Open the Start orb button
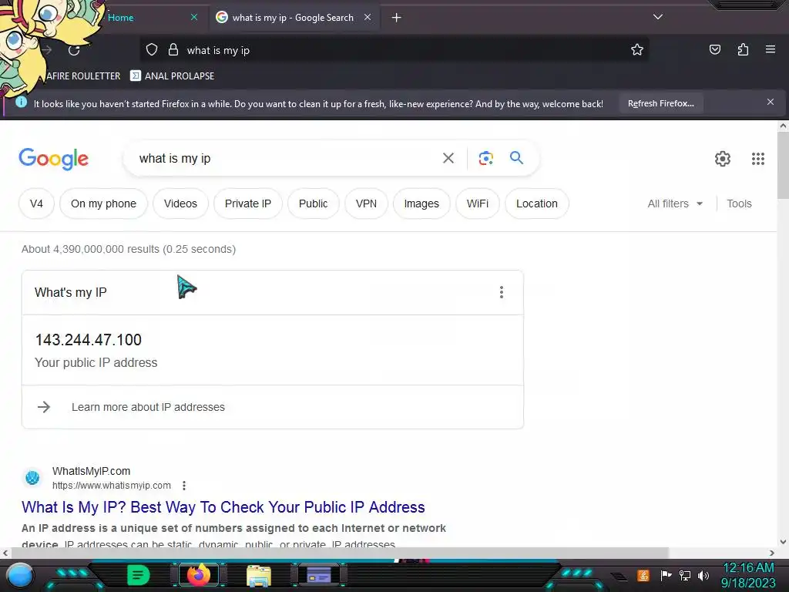The height and width of the screenshot is (592, 789). coord(20,575)
